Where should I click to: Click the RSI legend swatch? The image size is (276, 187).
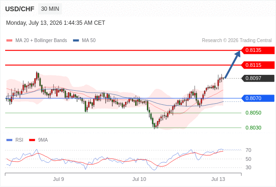coord(9,140)
